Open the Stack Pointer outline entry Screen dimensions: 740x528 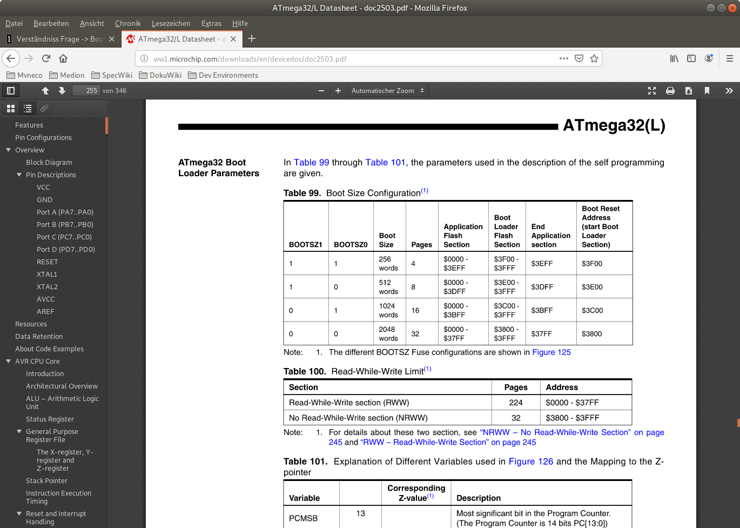[46, 480]
